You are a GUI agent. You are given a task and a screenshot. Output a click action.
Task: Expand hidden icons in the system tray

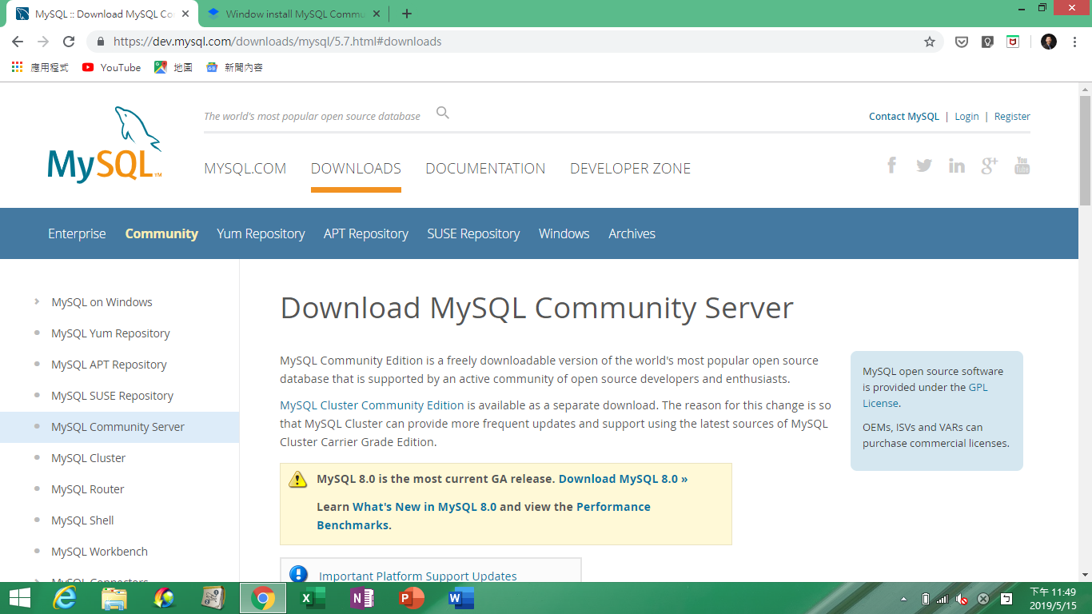tap(904, 597)
